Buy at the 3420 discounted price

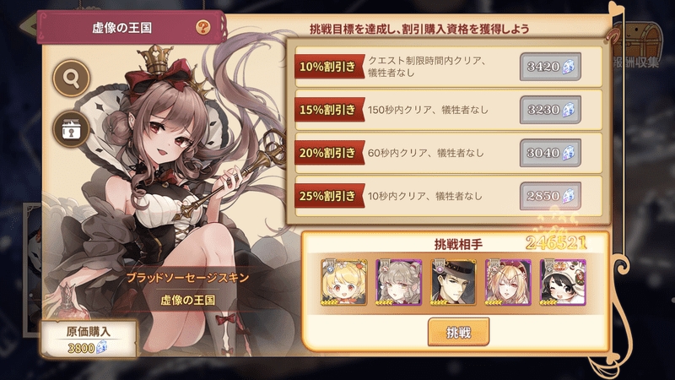click(x=550, y=67)
